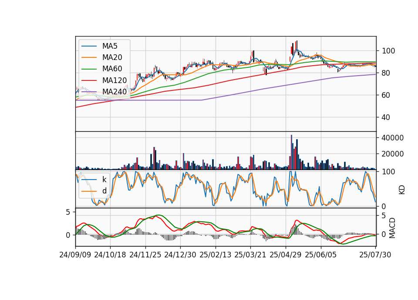Click the 25/06/05 date label
Viewport: 418px width, 300px height.
(x=321, y=255)
